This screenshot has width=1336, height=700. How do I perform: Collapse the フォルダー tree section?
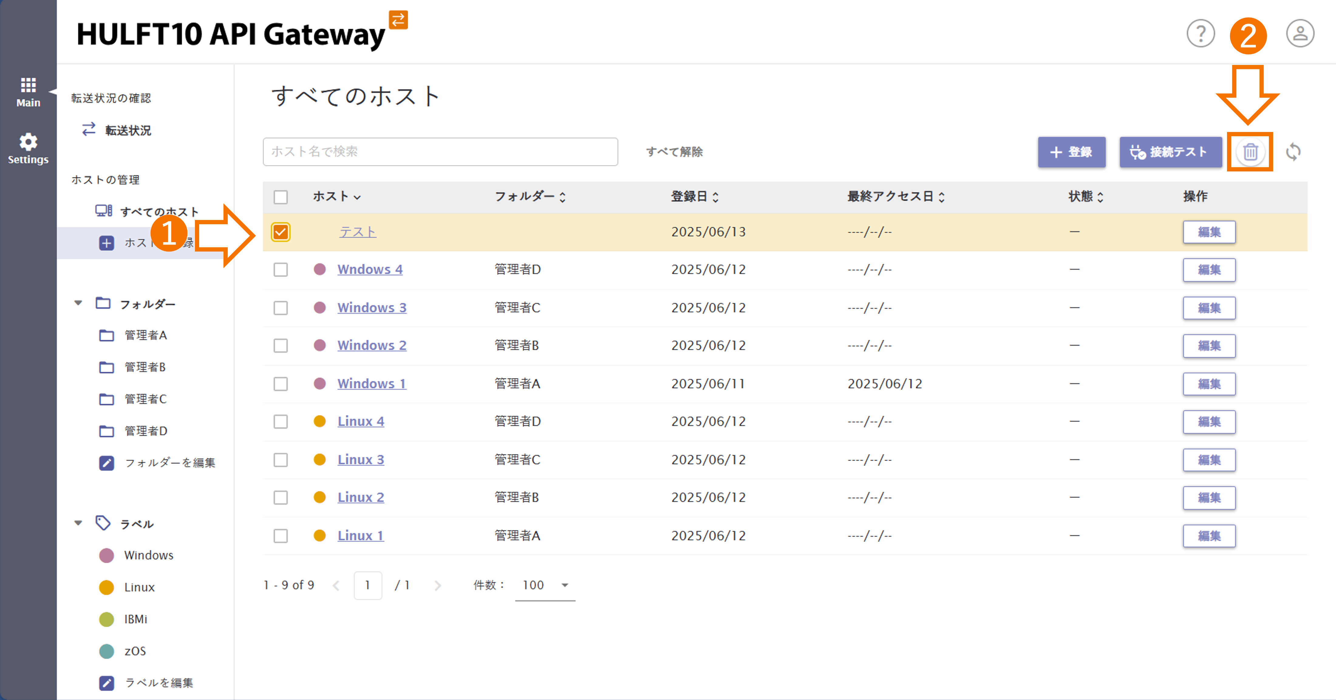(78, 303)
